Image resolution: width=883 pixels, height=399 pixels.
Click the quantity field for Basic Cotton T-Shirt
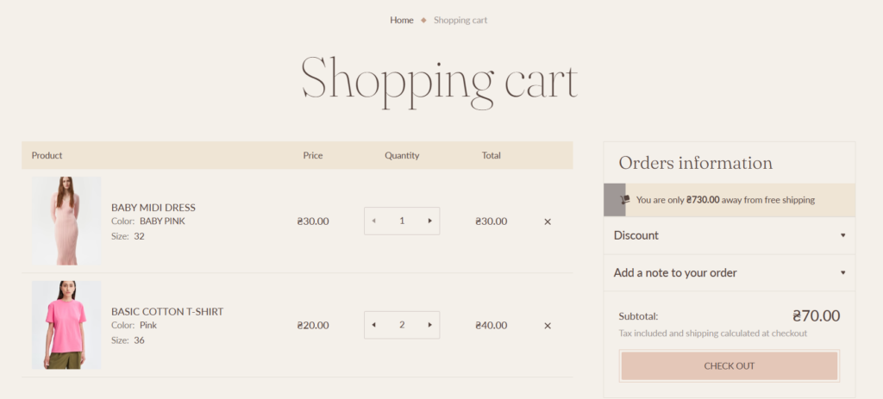pos(402,325)
